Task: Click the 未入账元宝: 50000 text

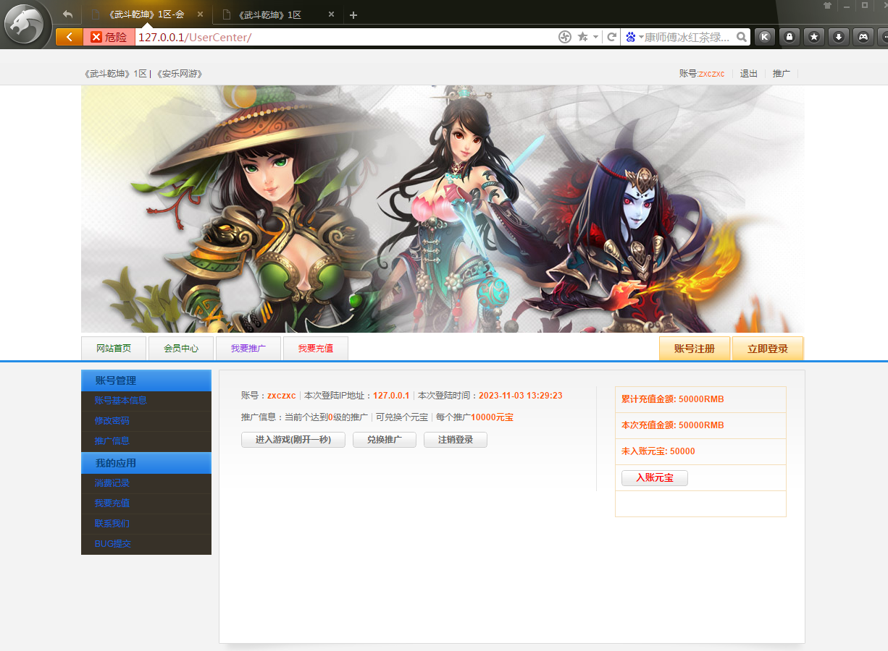Action: tap(658, 451)
